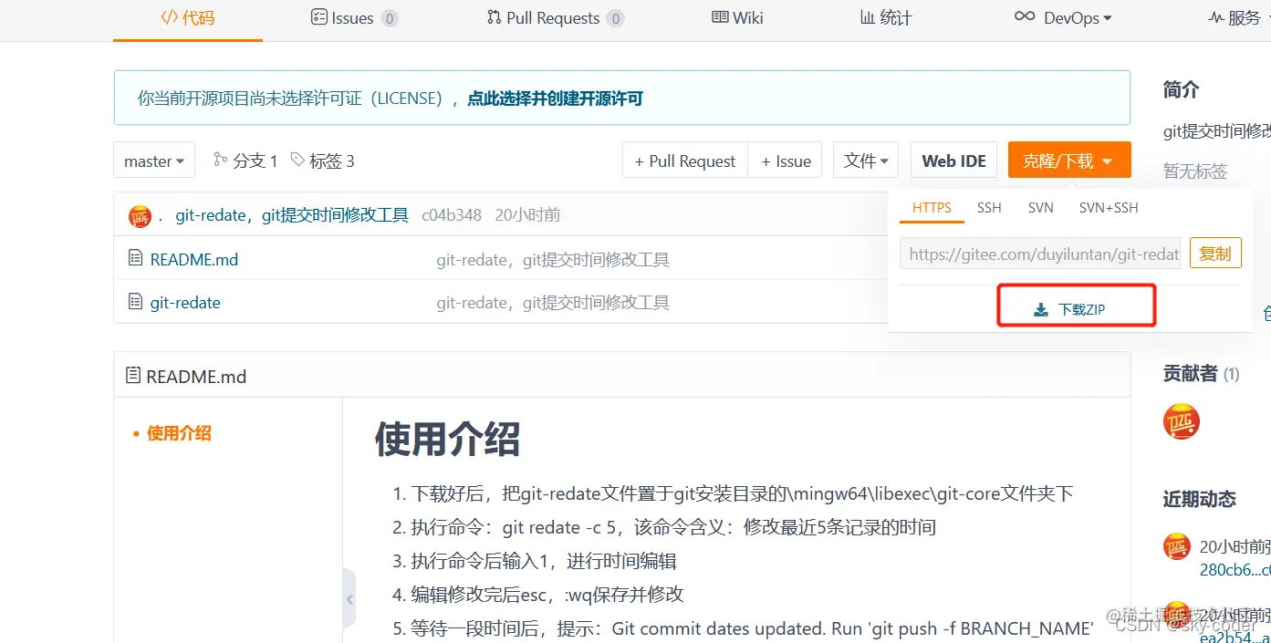Click the 暂无标签 text
The image size is (1271, 643).
1195,171
